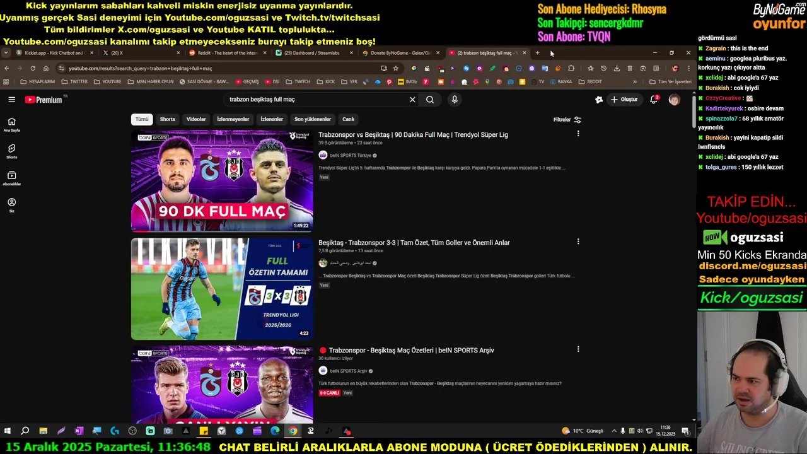Clear the search box with X
This screenshot has height=454, width=807.
tap(412, 100)
